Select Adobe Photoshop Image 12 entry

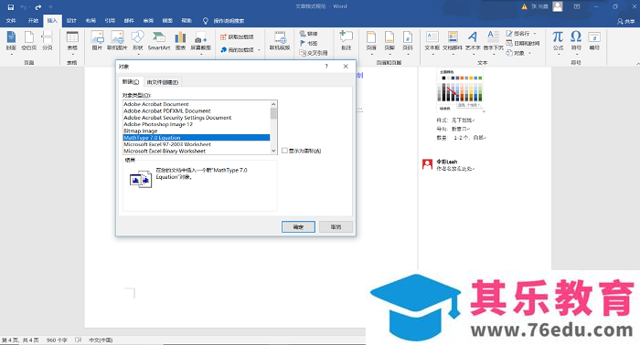(x=197, y=124)
